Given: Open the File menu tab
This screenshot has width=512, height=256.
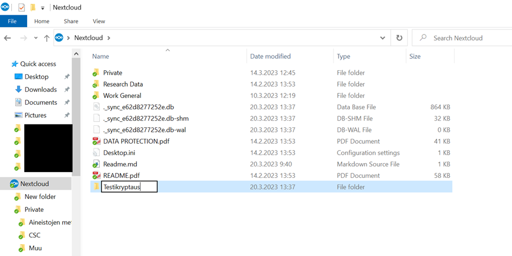Looking at the screenshot, I should pyautogui.click(x=12, y=22).
